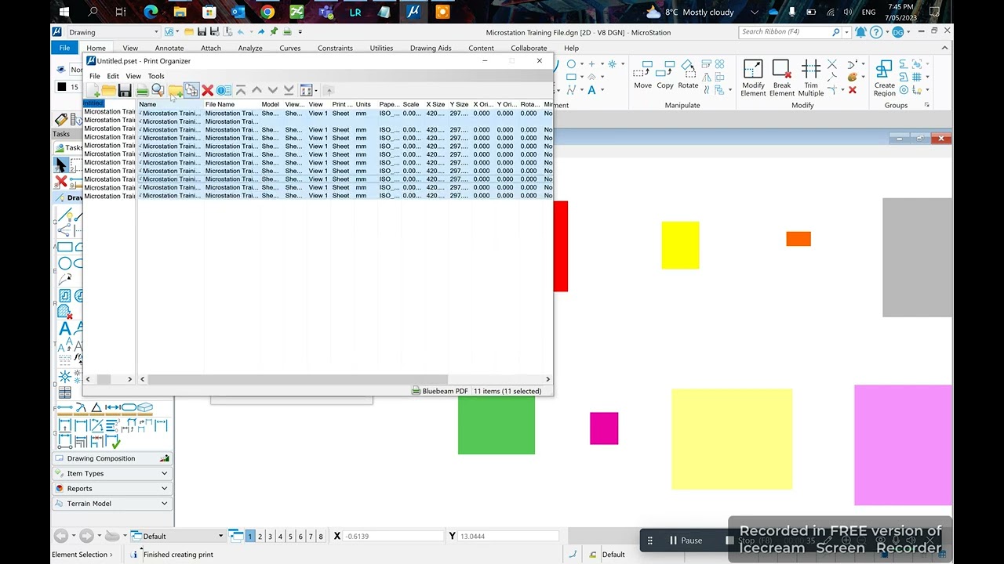Save the print set with the floppy icon
The height and width of the screenshot is (564, 1004).
click(x=125, y=91)
